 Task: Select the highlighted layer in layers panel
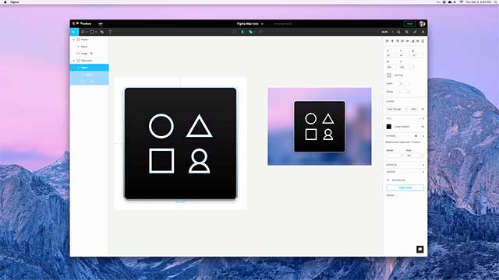click(90, 68)
